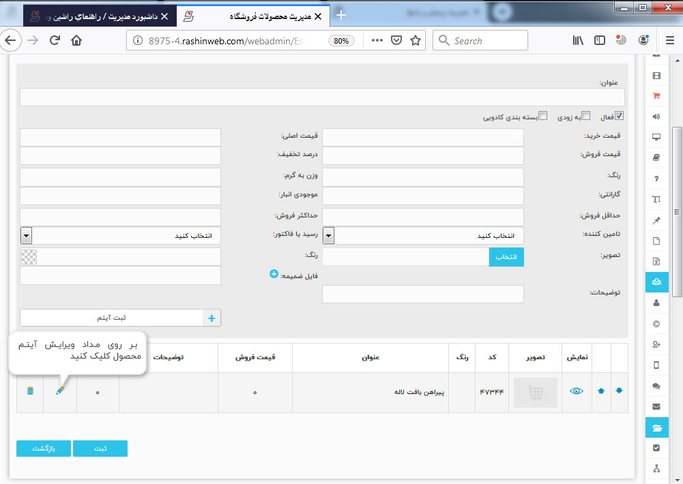Click the انتخاب image select button
This screenshot has width=683, height=484.
[x=506, y=257]
